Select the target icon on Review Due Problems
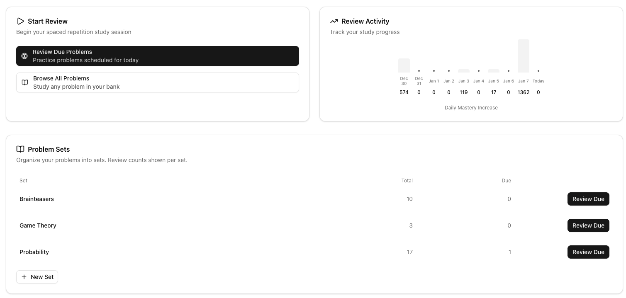The width and height of the screenshot is (626, 298). (24, 56)
